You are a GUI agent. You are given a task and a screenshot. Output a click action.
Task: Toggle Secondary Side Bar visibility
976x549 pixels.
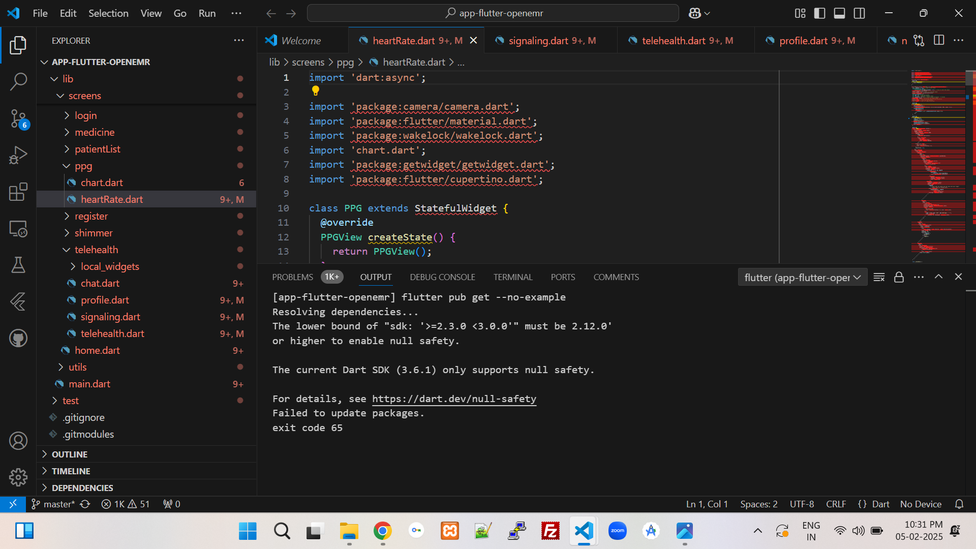tap(859, 13)
